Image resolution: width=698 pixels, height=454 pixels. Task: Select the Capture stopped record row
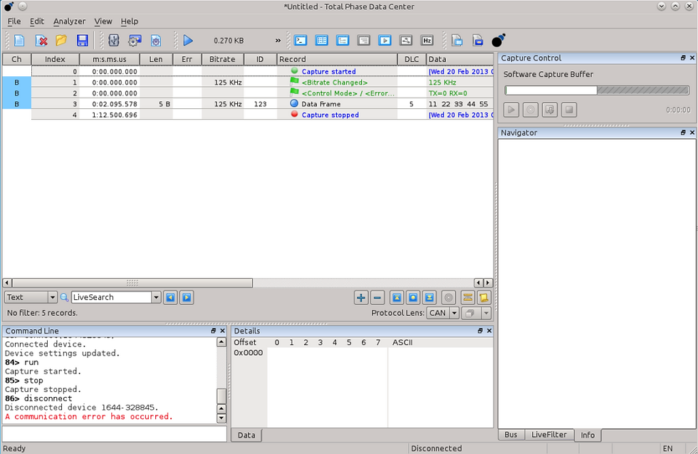[x=248, y=115]
